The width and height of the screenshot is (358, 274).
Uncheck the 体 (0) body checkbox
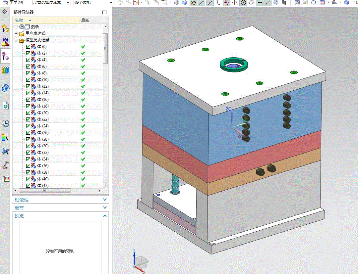click(x=28, y=47)
